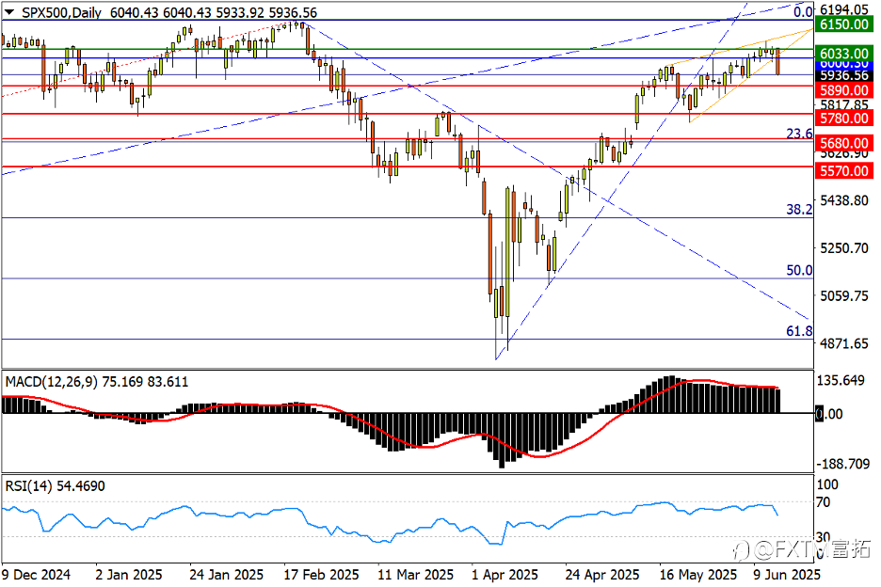
Task: Select the 5780.00 red level label
Action: [x=844, y=118]
